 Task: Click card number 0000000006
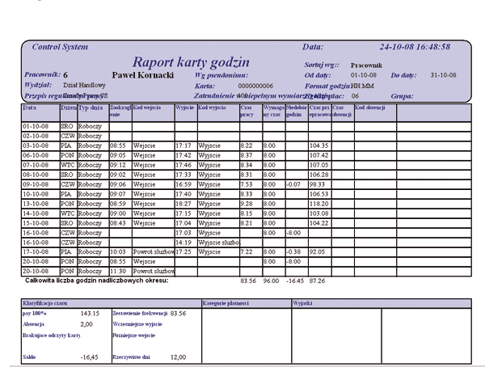click(x=255, y=86)
